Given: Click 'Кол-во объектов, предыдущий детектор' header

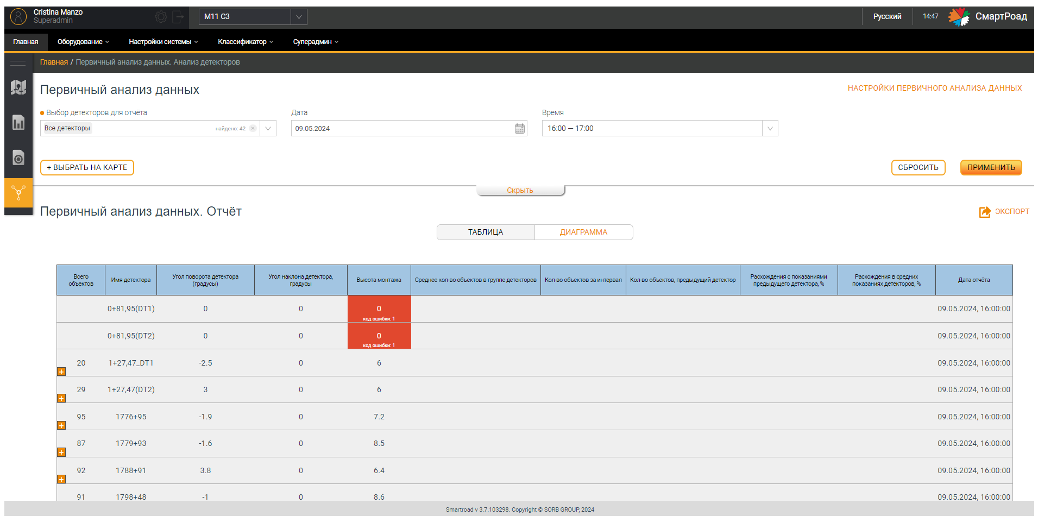Looking at the screenshot, I should (x=683, y=280).
